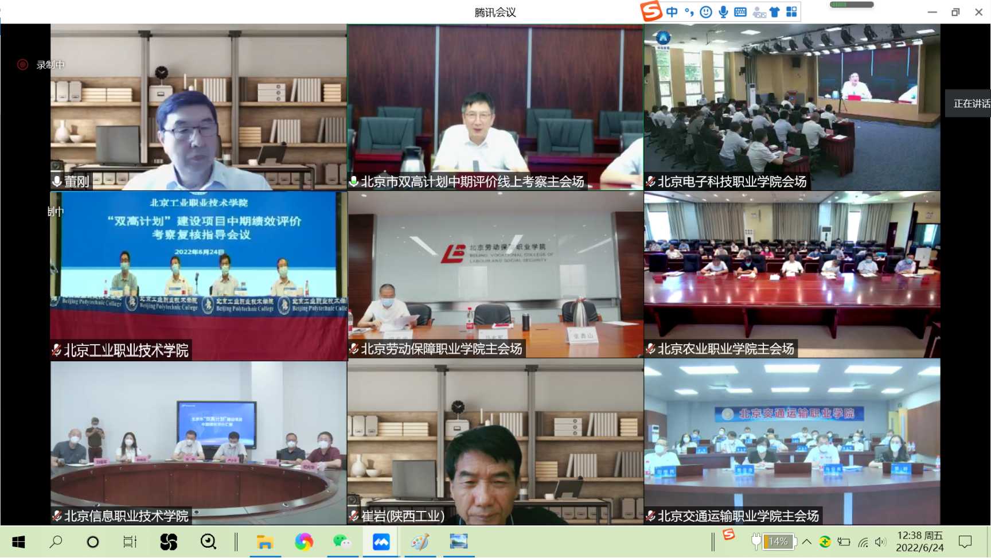Viewport: 991px width, 558px height.
Task: Click the green audio level bar
Action: 852,5
